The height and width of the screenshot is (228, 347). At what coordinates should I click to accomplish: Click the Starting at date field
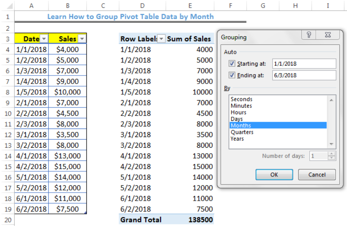tap(303, 63)
